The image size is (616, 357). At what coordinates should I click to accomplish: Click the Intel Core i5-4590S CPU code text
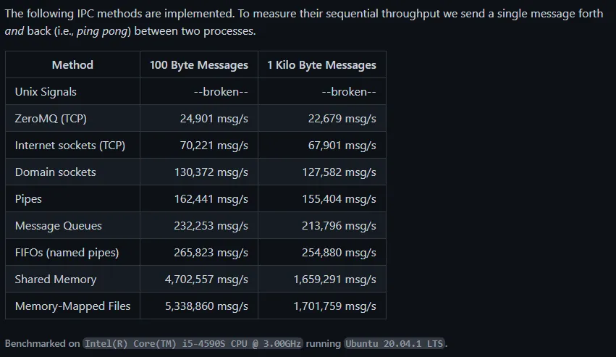(x=191, y=343)
